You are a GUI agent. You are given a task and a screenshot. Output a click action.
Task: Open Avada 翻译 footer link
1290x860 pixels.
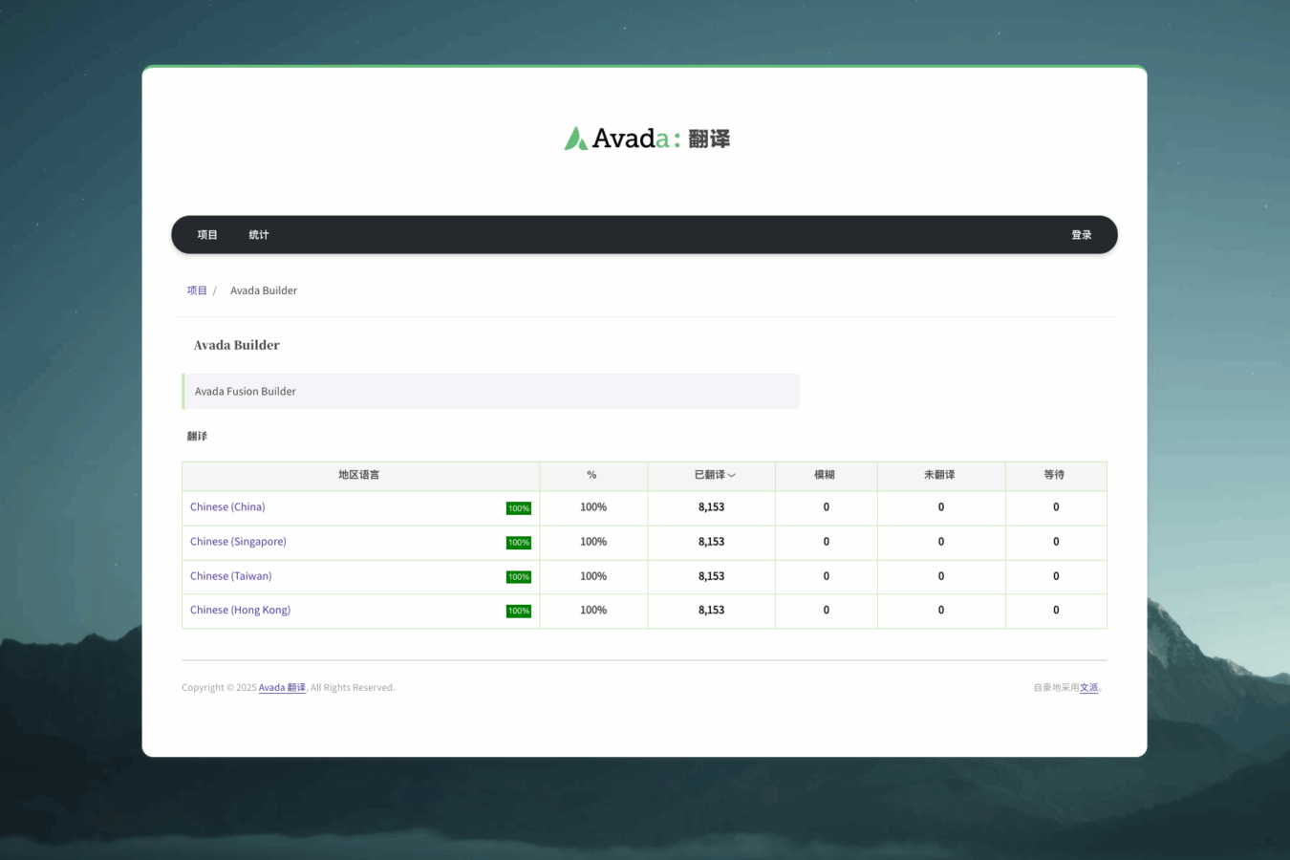pyautogui.click(x=282, y=688)
